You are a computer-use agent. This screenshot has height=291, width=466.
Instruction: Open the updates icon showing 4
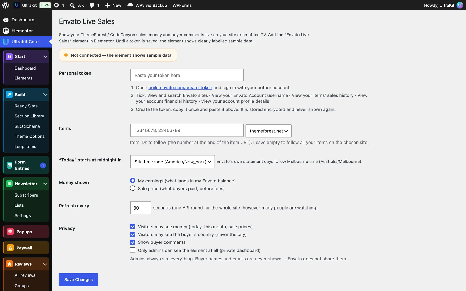[x=56, y=5]
